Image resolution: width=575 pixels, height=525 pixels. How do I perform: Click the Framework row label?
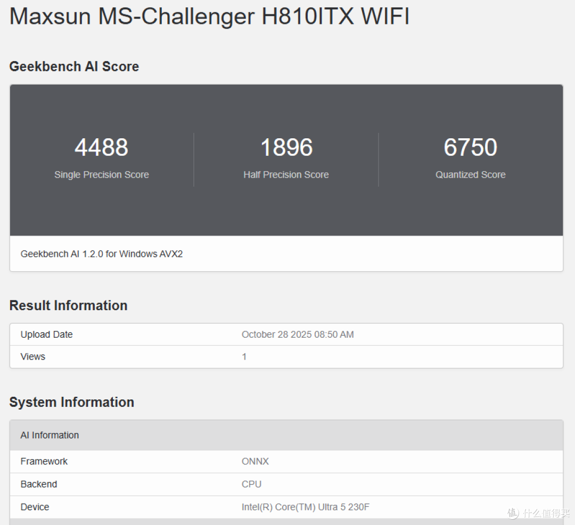click(44, 461)
